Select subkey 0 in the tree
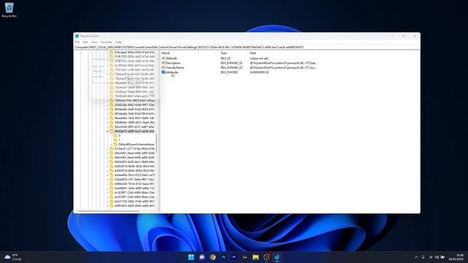The height and width of the screenshot is (263, 468). pos(119,135)
